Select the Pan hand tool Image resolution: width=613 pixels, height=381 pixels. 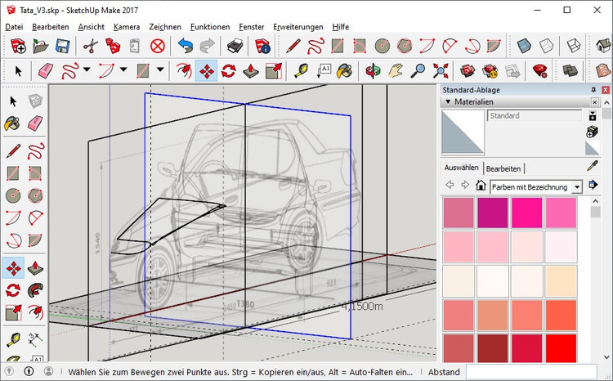click(x=396, y=71)
